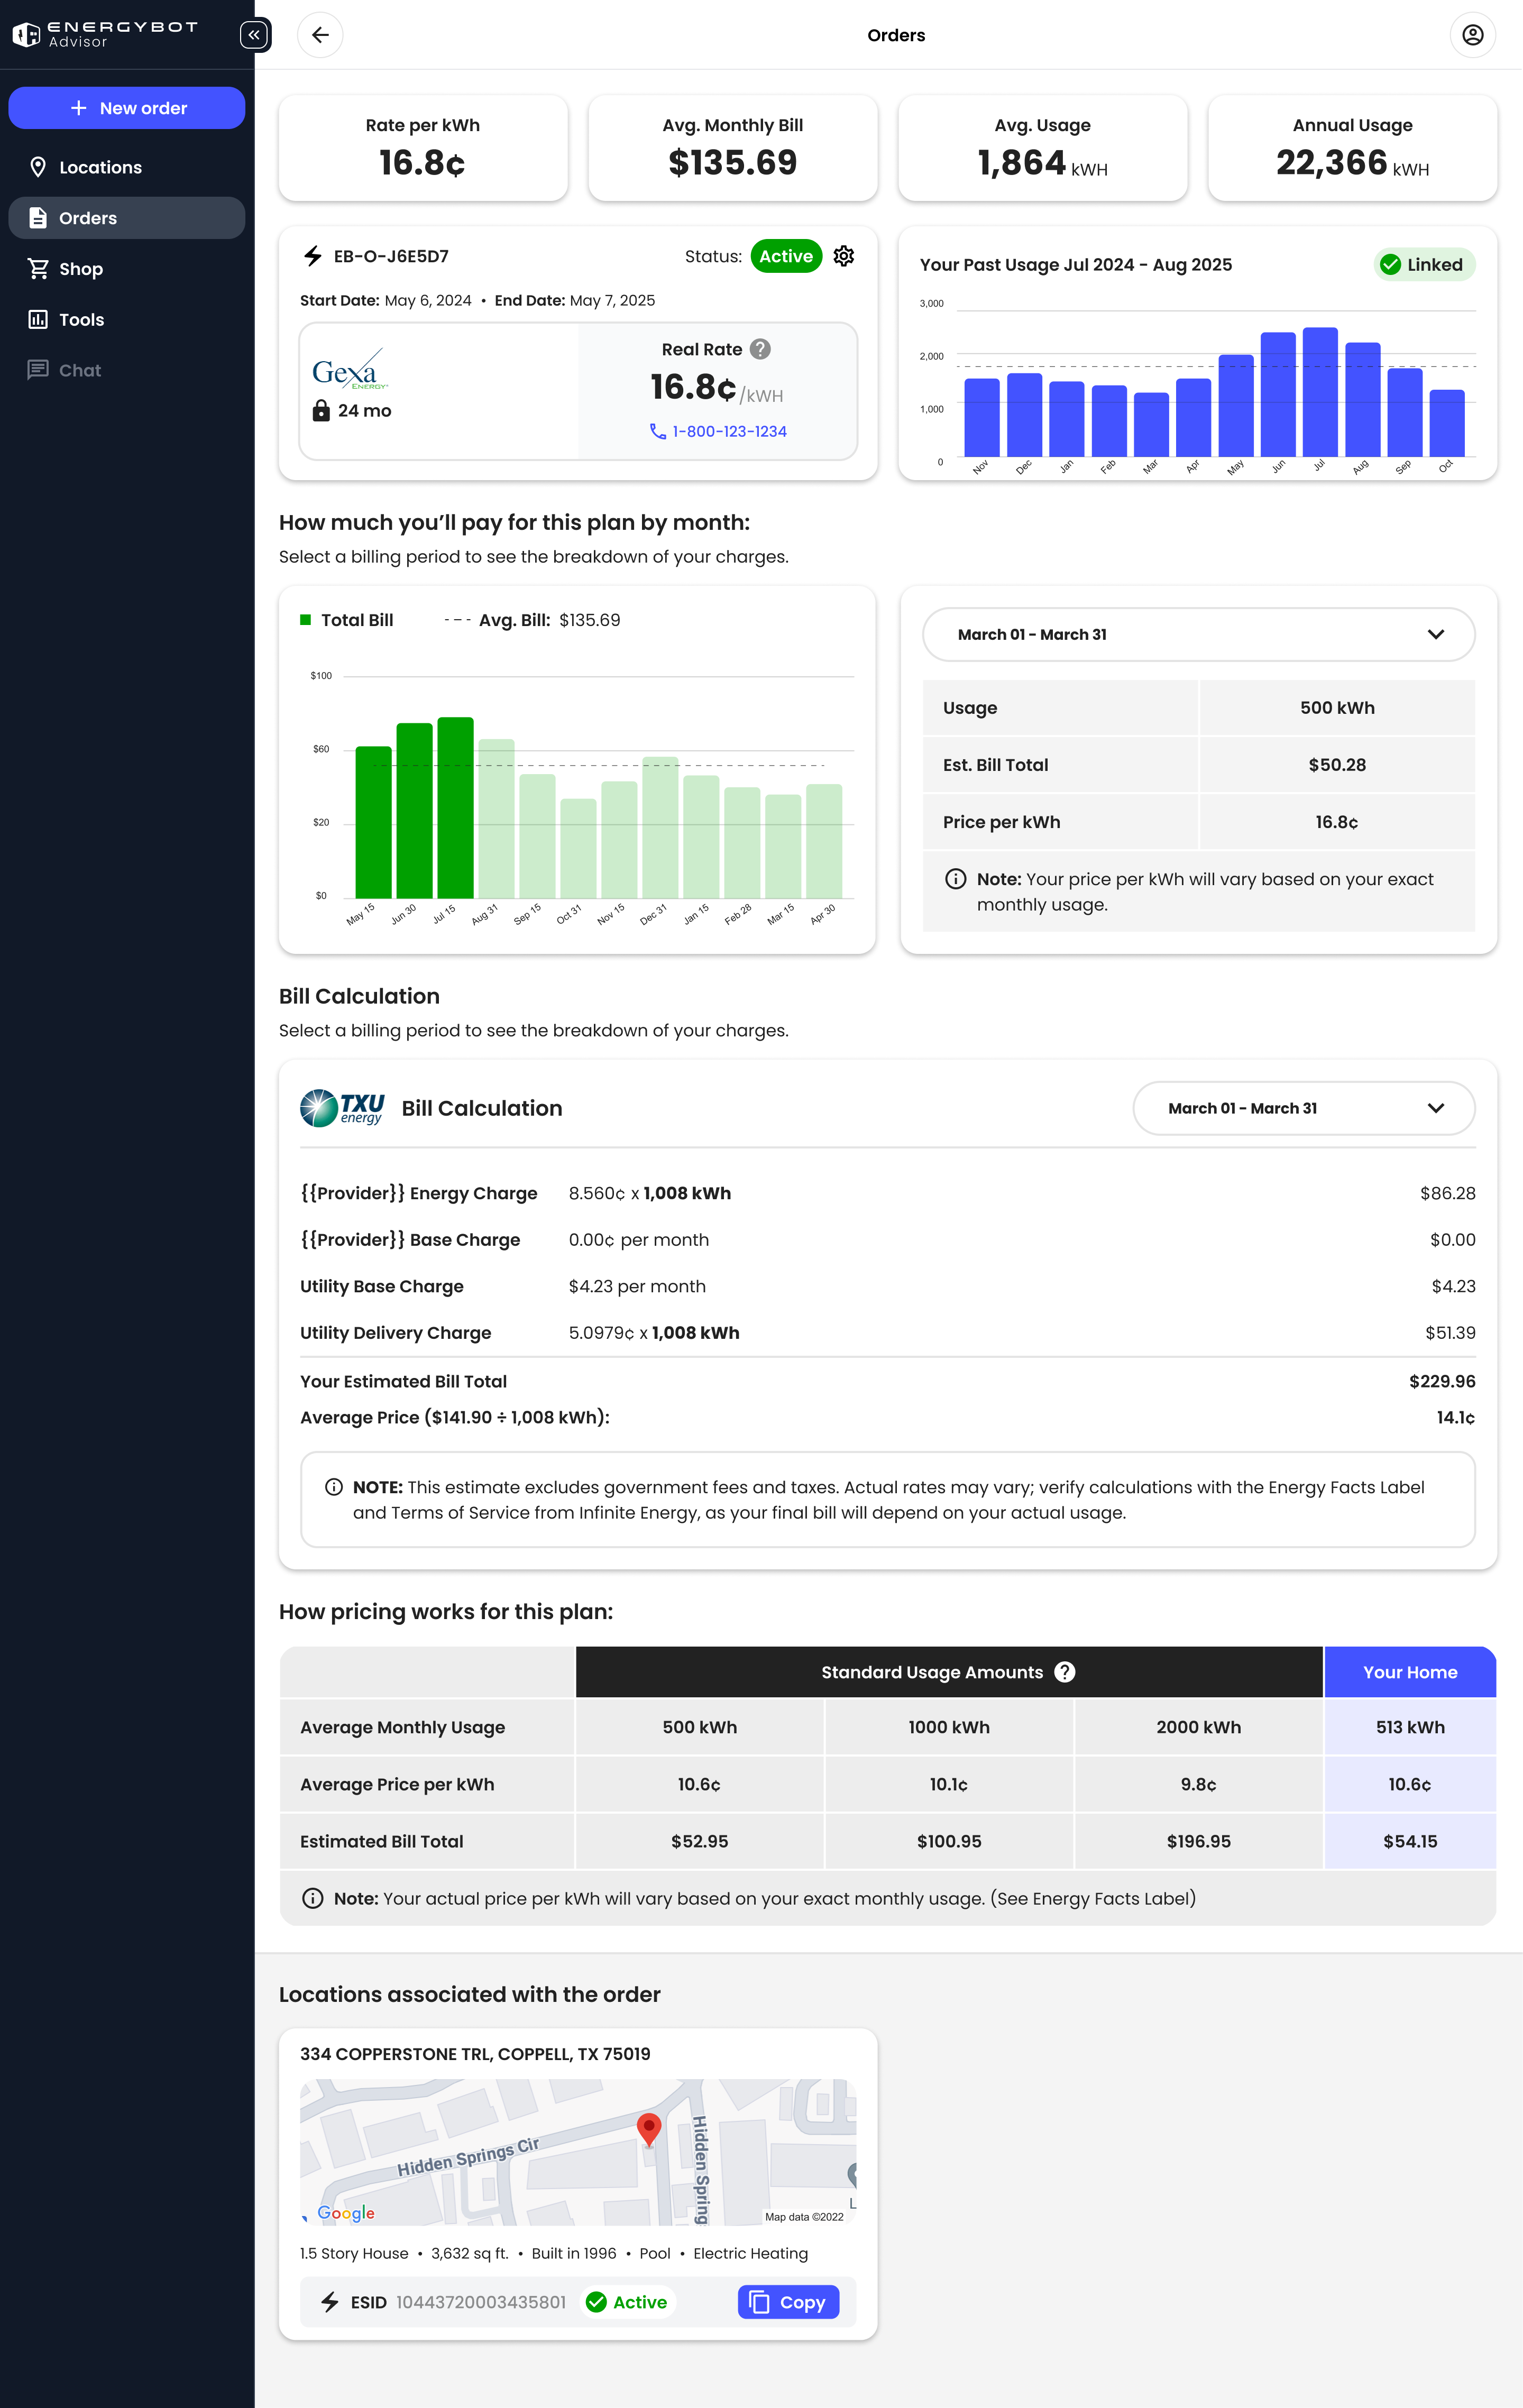Open order settings gear icon

tap(844, 256)
